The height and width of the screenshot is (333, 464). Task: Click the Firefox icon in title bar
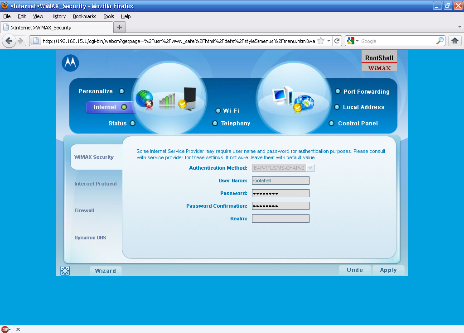tap(5, 5)
